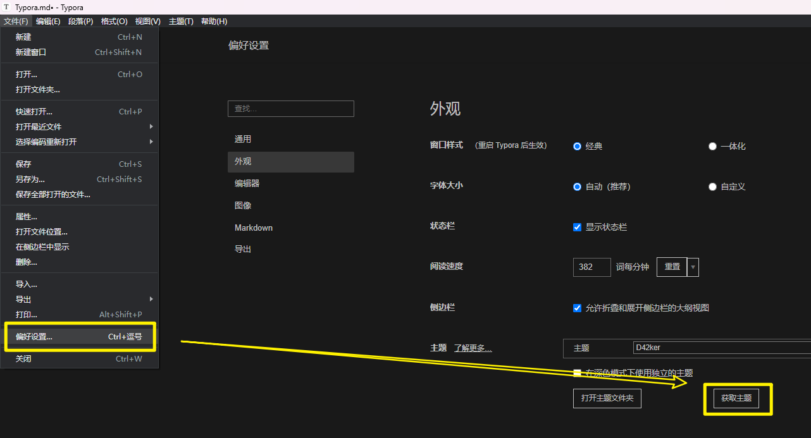
Task: Select 自定义 font size option
Action: click(x=712, y=186)
